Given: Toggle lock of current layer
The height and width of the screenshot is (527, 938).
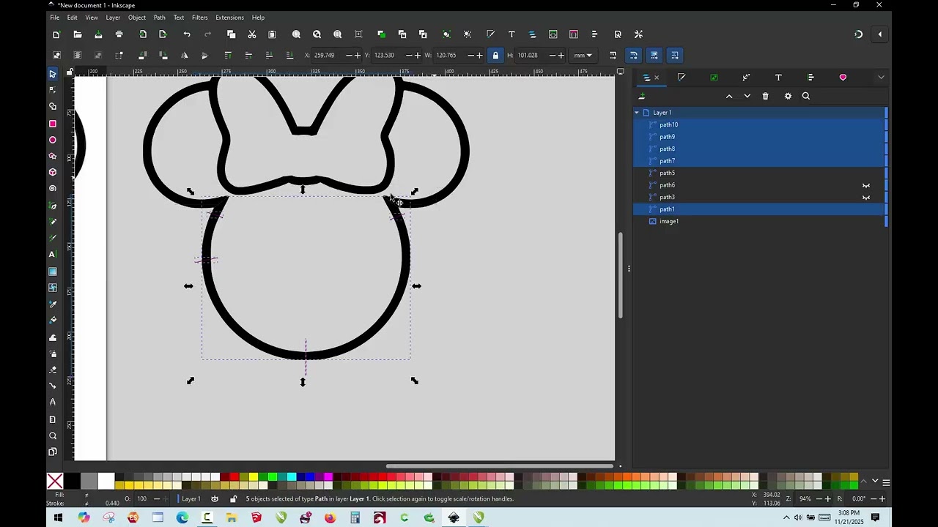Looking at the screenshot, I should [x=233, y=499].
